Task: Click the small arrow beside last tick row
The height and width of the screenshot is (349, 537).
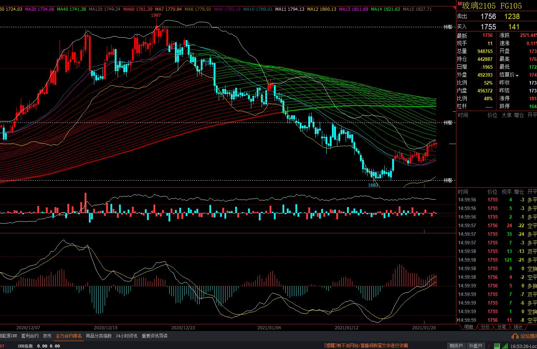Action: point(457,320)
